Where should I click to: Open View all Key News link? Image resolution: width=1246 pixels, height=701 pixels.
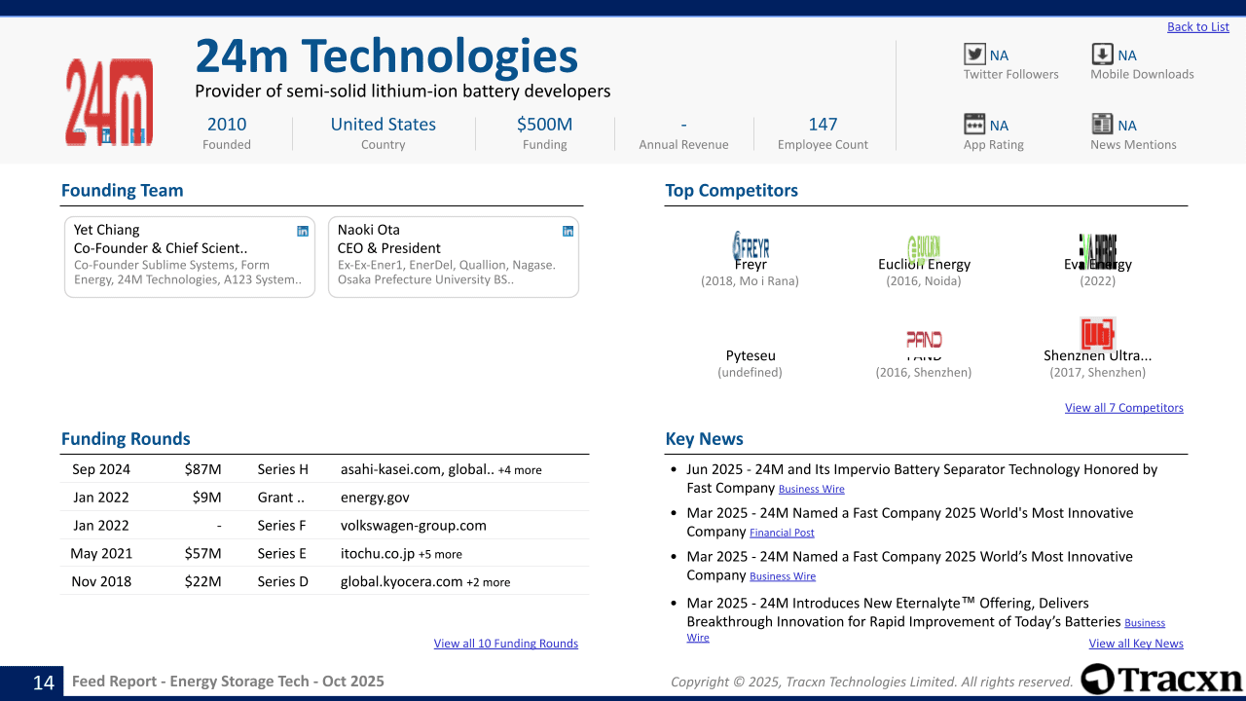point(1135,644)
